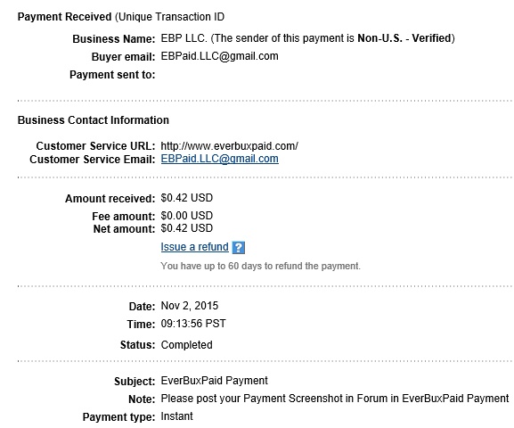Click the Payment Received heading
This screenshot has width=514, height=428.
pos(64,17)
